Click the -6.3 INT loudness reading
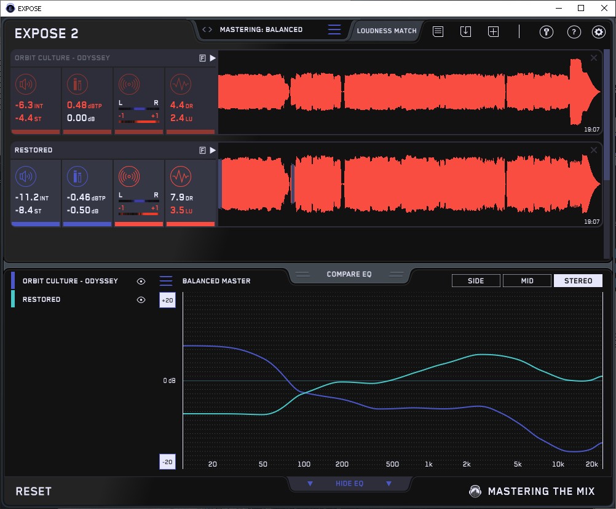The height and width of the screenshot is (509, 616). coord(29,105)
